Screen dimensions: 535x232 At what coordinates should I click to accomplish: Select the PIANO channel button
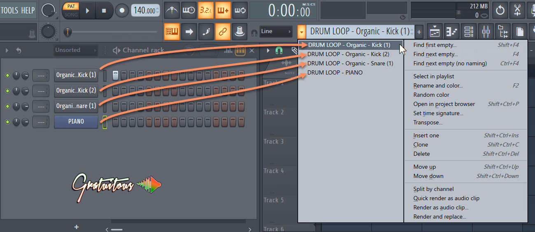76,121
